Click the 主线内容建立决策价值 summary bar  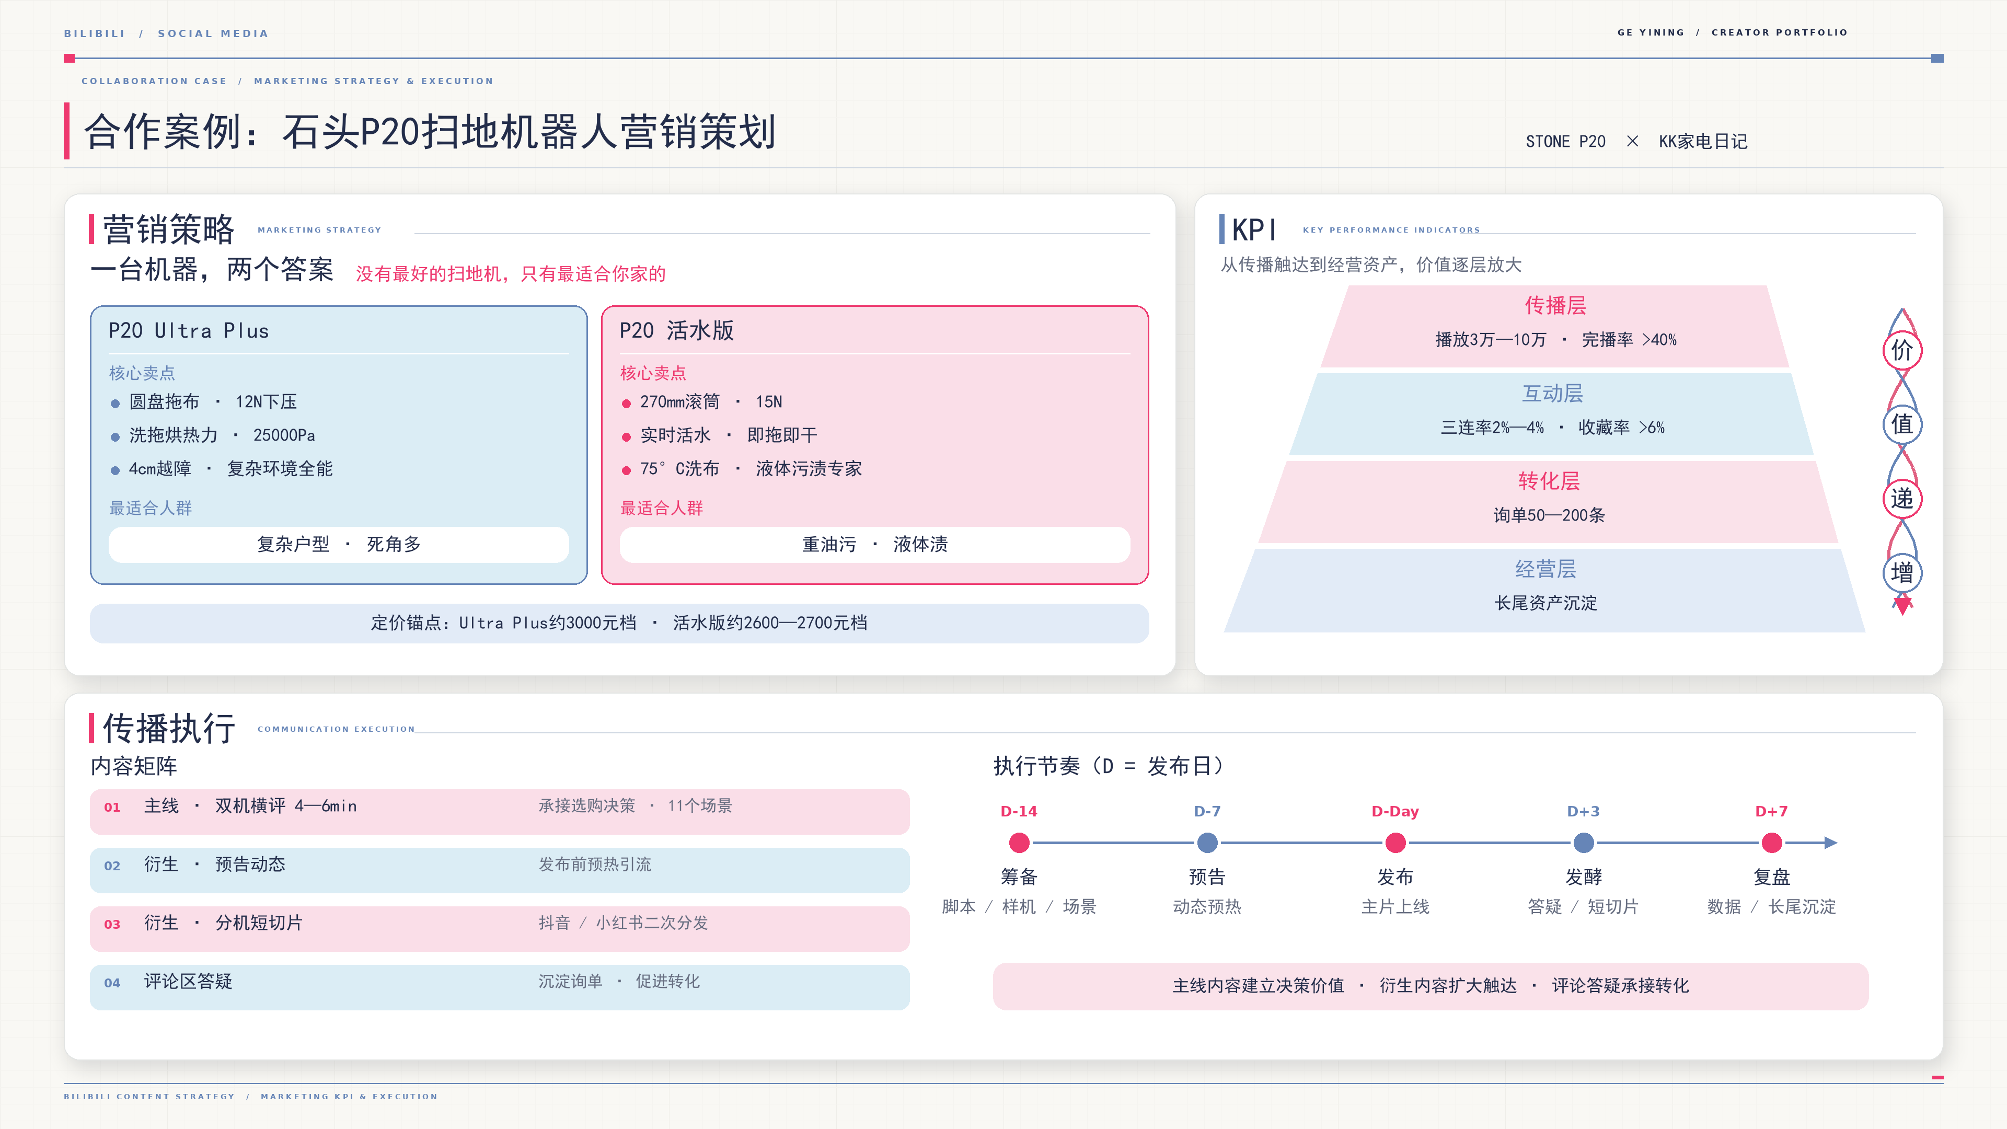(x=1431, y=986)
